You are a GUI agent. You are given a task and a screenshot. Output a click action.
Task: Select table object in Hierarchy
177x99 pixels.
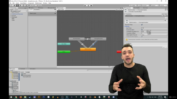pyautogui.click(x=13, y=19)
